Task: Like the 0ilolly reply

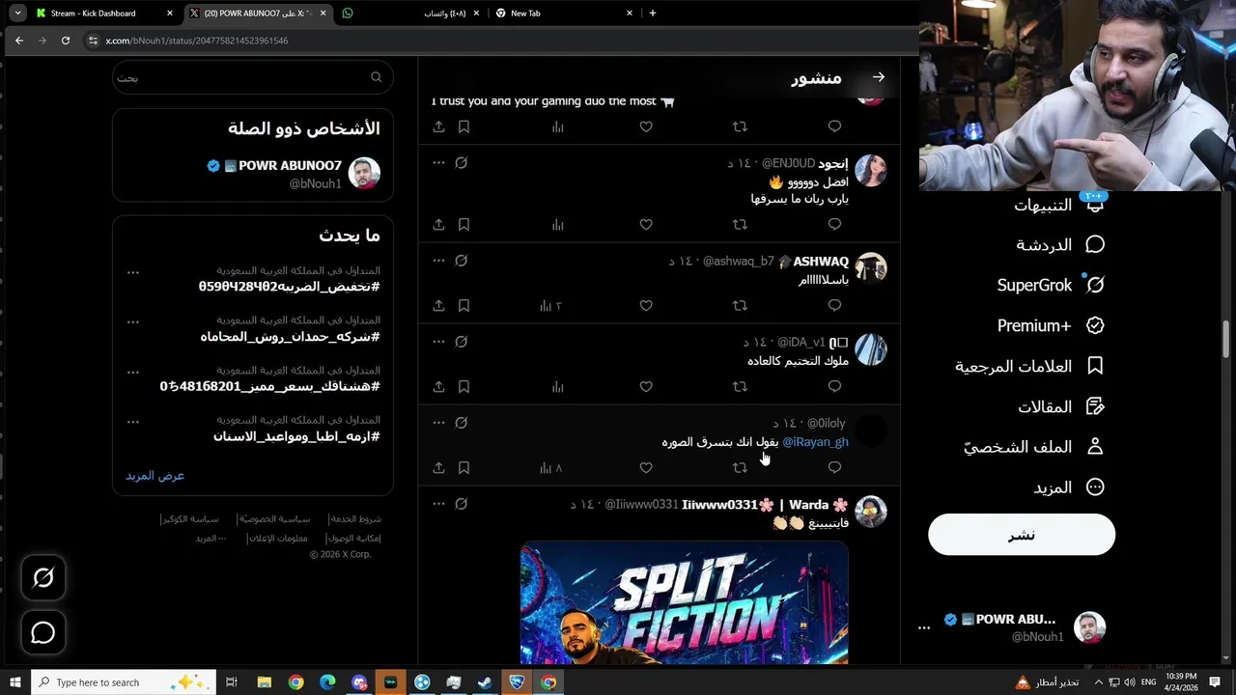Action: (x=646, y=468)
